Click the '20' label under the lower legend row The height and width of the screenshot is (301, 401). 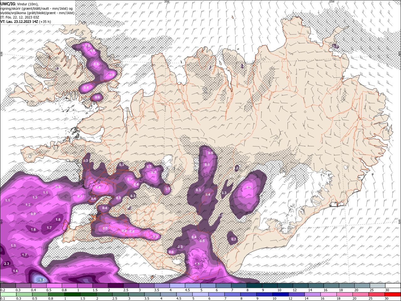point(354,298)
